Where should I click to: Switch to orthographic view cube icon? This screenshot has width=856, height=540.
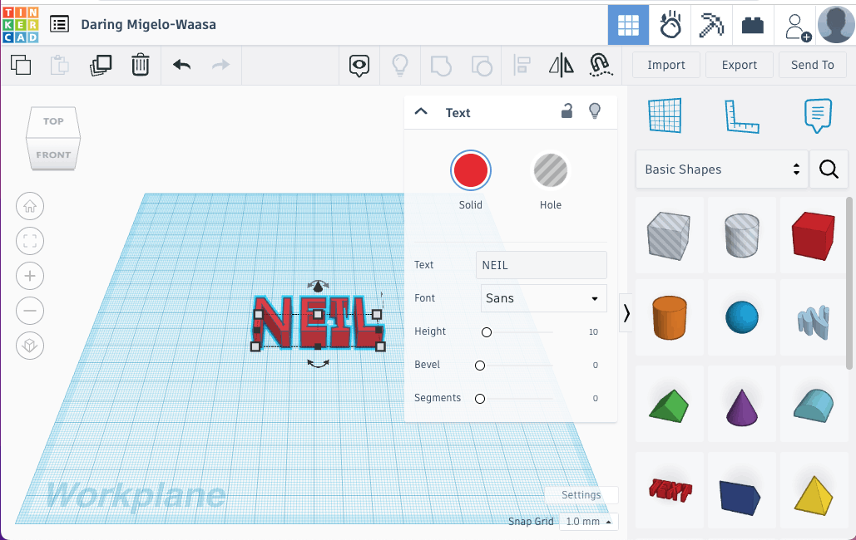(x=30, y=346)
